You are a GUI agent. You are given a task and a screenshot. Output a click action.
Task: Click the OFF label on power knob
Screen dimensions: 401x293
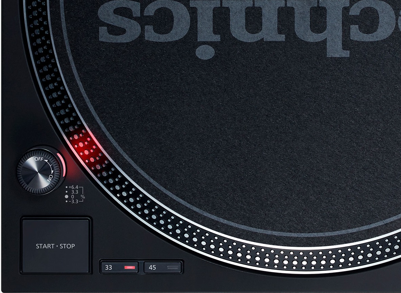click(x=39, y=159)
